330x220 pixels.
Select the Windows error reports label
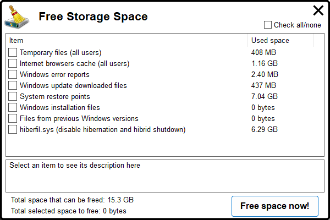(x=54, y=75)
